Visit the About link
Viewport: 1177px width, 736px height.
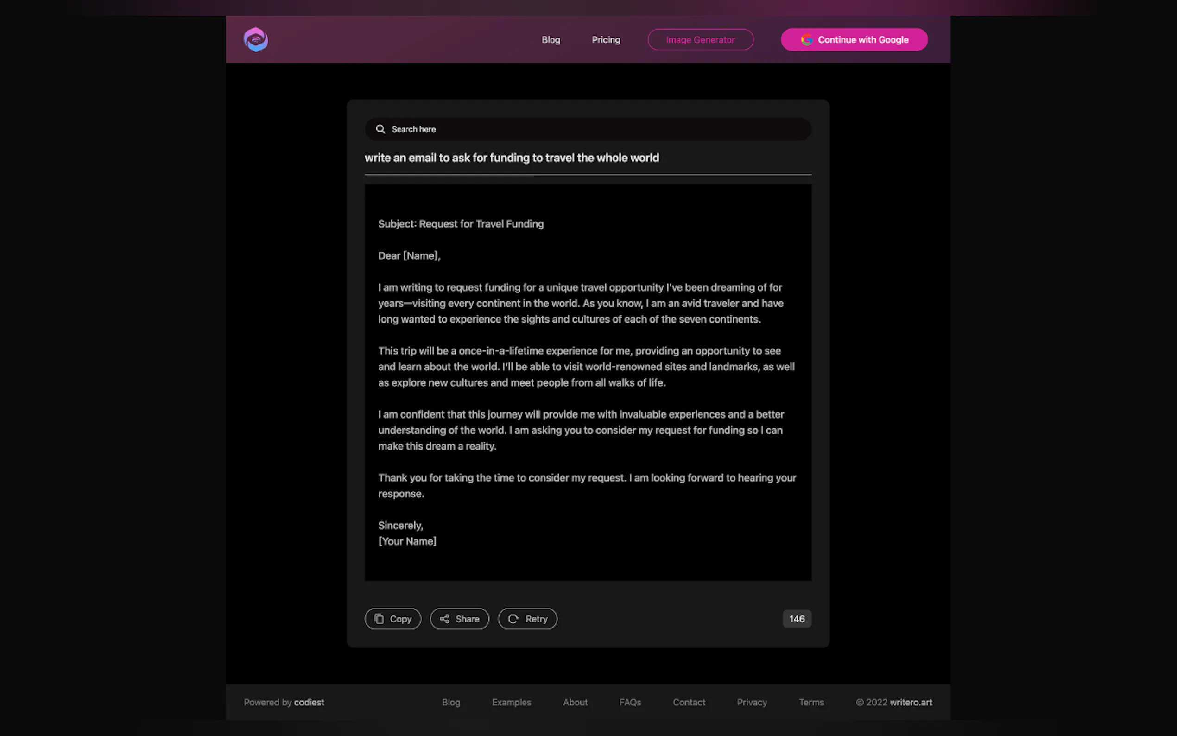tap(575, 703)
